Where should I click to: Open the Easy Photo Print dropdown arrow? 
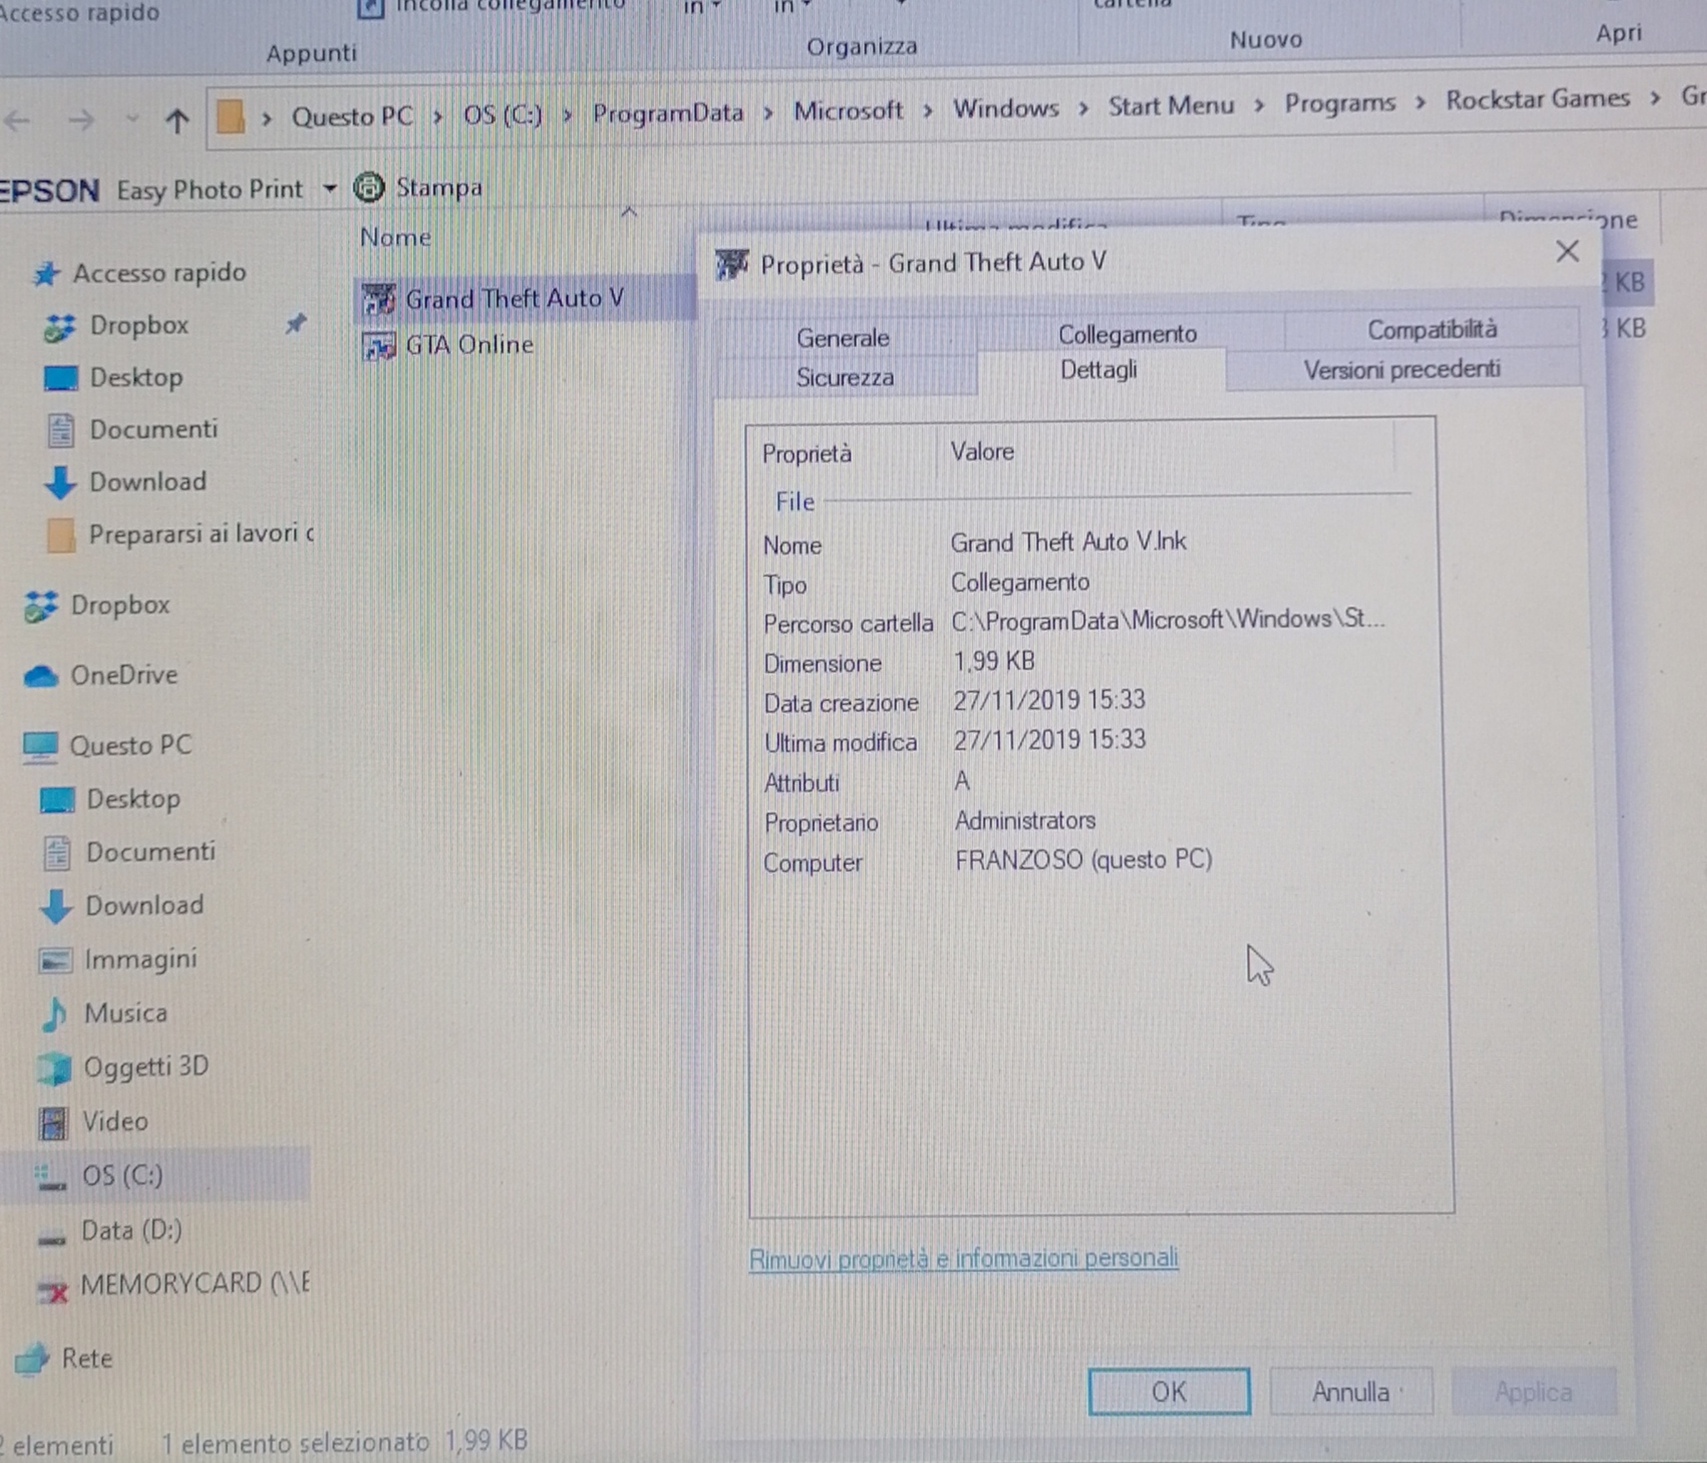pyautogui.click(x=330, y=189)
